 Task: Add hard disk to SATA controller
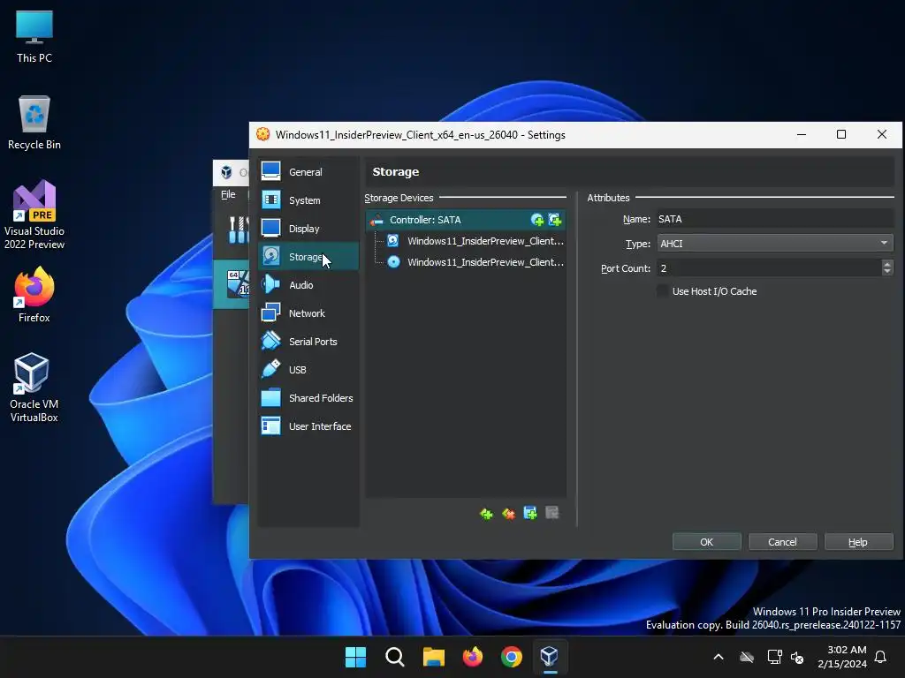(555, 220)
